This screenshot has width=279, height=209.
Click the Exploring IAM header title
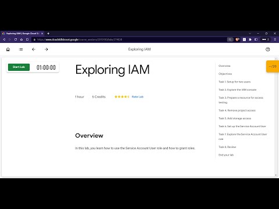tap(139, 49)
